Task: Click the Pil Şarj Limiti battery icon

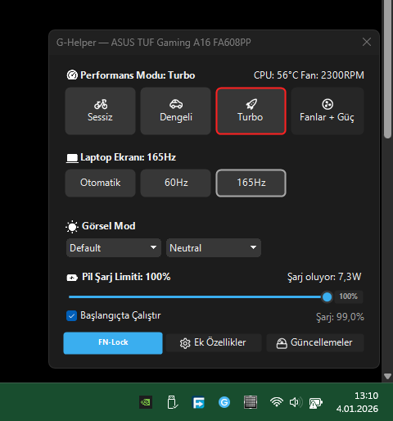Action: tap(72, 278)
